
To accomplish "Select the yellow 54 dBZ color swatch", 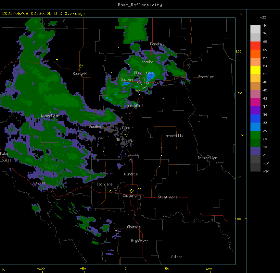I will 255,70.
